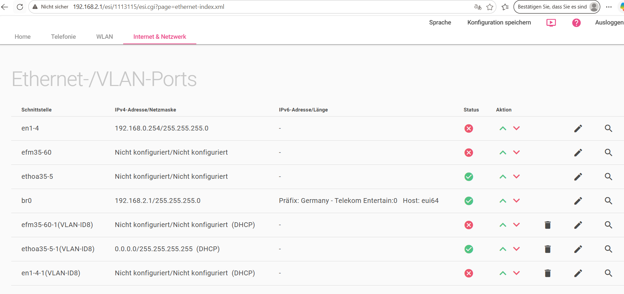This screenshot has width=624, height=294.
Task: Delete the ethoa35-5-1(VLAN-ID8) interface
Action: pyautogui.click(x=548, y=249)
